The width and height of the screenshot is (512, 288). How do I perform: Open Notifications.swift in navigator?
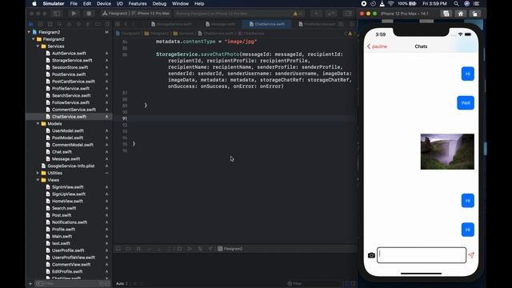point(70,222)
